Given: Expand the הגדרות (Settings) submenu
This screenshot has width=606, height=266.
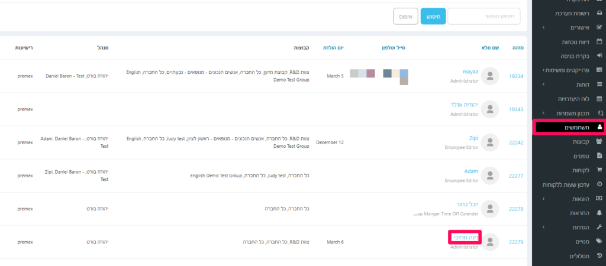Looking at the screenshot, I should click(544, 227).
